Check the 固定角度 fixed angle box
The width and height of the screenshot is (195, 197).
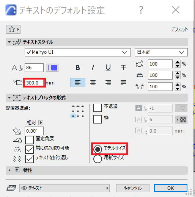click(29, 140)
